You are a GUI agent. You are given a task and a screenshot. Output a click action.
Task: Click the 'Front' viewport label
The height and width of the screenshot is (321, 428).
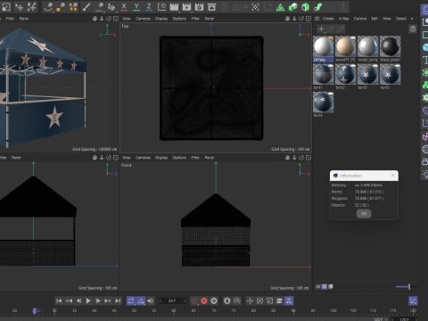point(127,165)
